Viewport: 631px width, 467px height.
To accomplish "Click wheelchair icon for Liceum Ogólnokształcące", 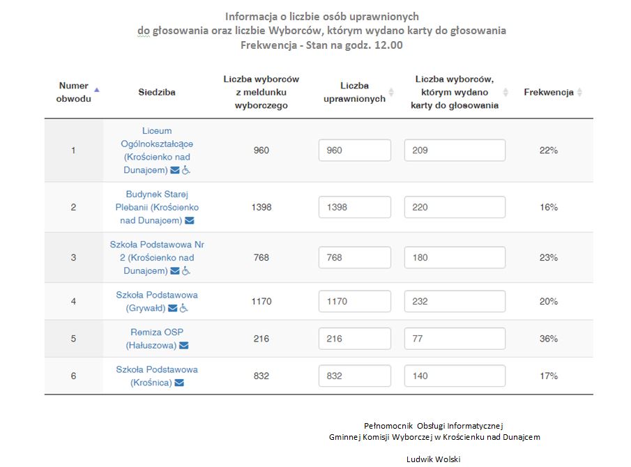I will click(186, 170).
